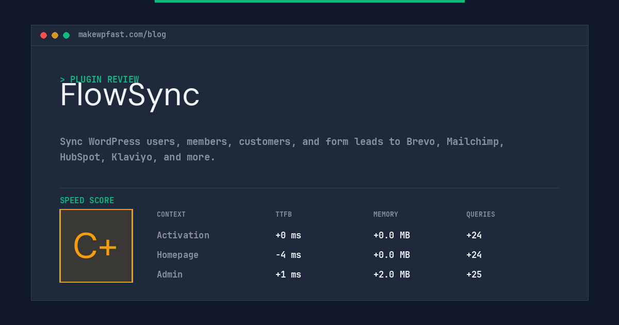Click the C+ grade badge

[96, 246]
